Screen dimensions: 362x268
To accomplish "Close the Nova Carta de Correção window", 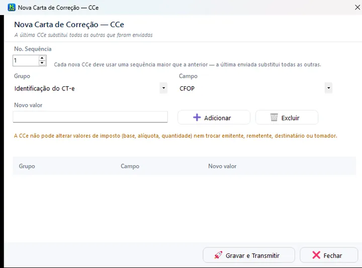I will point(357,8).
